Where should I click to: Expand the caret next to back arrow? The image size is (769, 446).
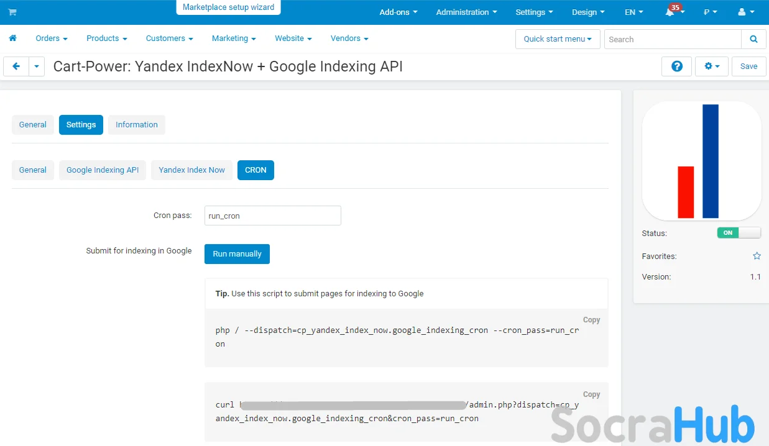coord(37,66)
